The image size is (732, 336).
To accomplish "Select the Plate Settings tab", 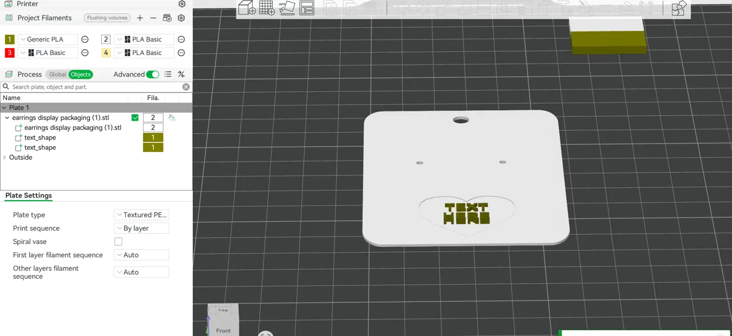I will pos(29,195).
